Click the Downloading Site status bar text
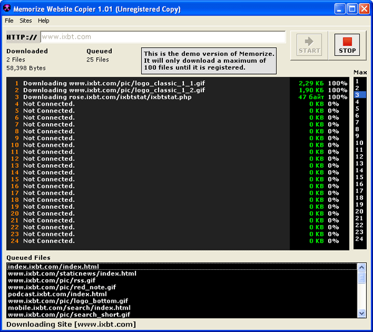Viewport: 373px width, 332px height. 71,325
